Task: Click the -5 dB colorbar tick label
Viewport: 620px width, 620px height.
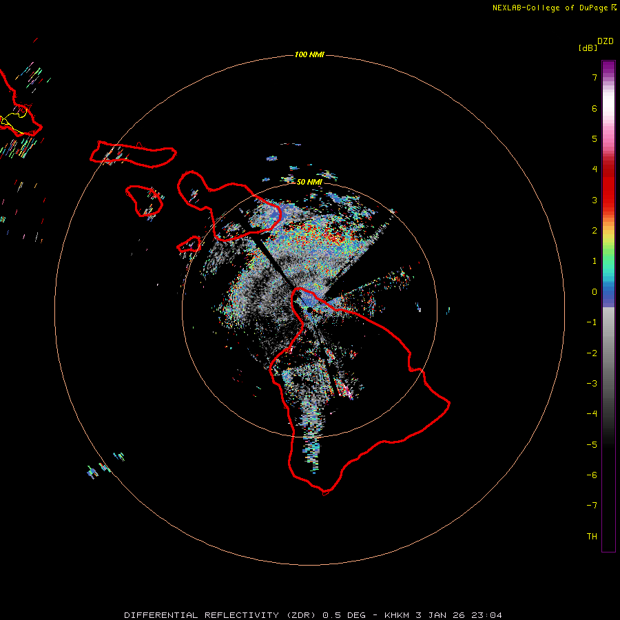Action: 592,445
